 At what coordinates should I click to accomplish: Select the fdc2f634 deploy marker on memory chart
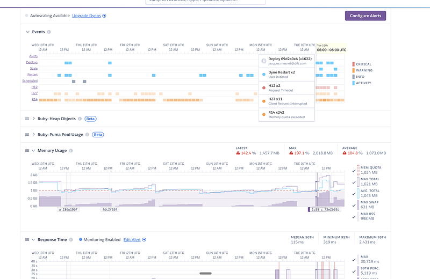point(110,209)
